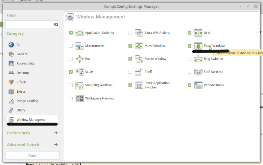Disable the Application Switcher checkbox

pyautogui.click(x=71, y=33)
